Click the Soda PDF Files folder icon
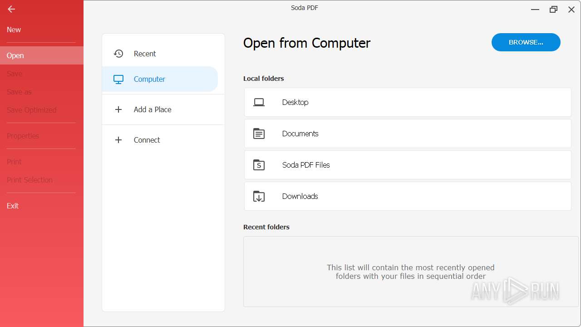Image resolution: width=581 pixels, height=327 pixels. (259, 165)
